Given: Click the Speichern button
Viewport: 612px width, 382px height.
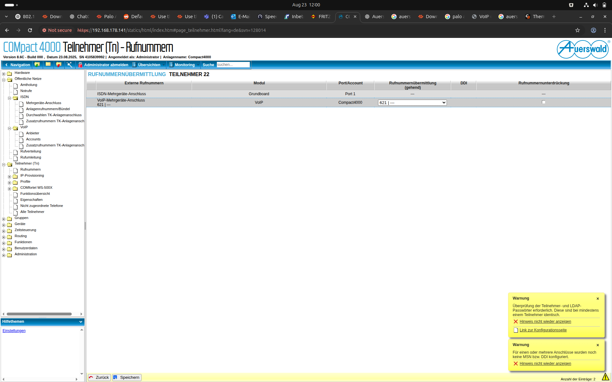Looking at the screenshot, I should pyautogui.click(x=127, y=378).
